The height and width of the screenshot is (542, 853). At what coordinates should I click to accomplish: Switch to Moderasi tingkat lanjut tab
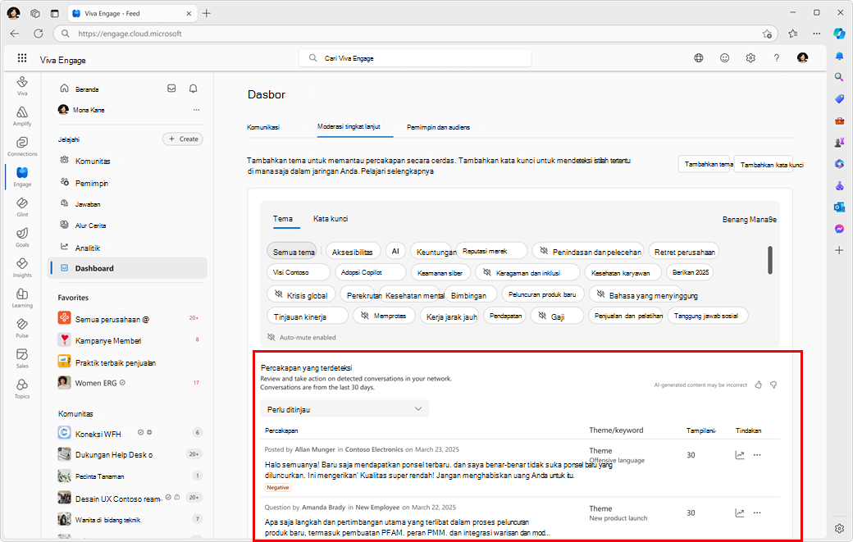[x=349, y=126]
